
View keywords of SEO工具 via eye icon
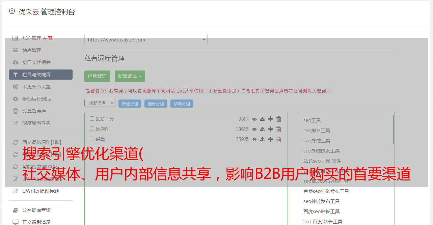(x=254, y=119)
